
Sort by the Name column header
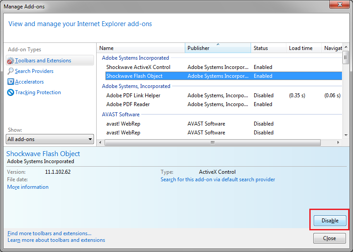(x=141, y=48)
